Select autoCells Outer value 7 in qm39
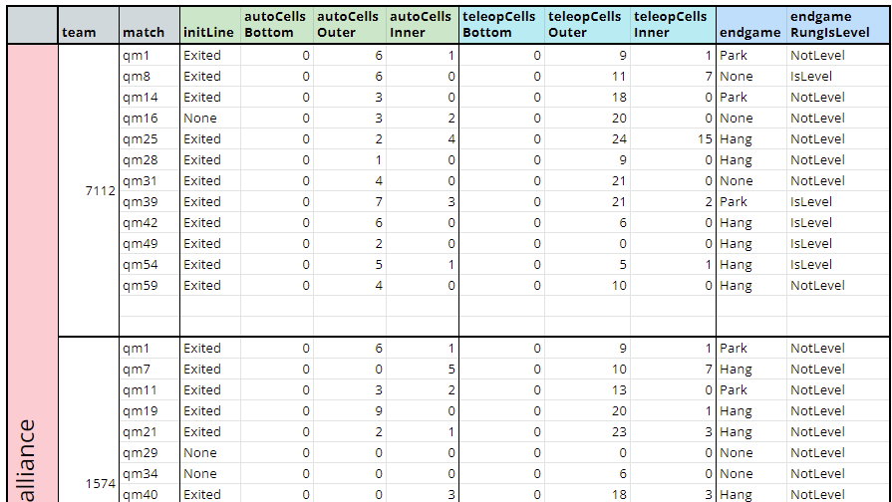This screenshot has height=502, width=892. click(349, 202)
